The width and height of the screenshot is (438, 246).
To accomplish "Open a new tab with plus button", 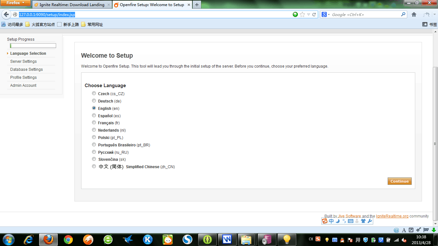I will pyautogui.click(x=197, y=4).
